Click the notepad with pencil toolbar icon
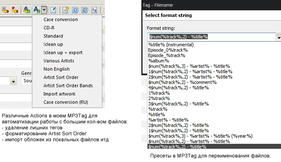Screen dimensions: 281x162 (x=53, y=10)
